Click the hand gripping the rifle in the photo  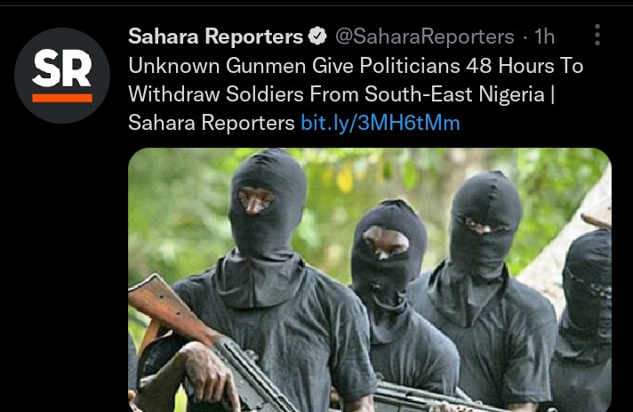pyautogui.click(x=210, y=374)
